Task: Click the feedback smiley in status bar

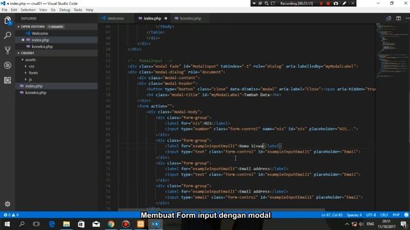Action: (x=406, y=215)
